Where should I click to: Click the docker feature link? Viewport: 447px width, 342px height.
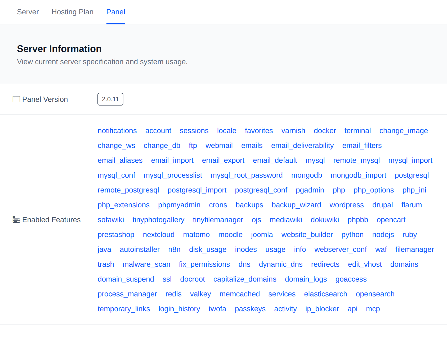[x=325, y=131]
